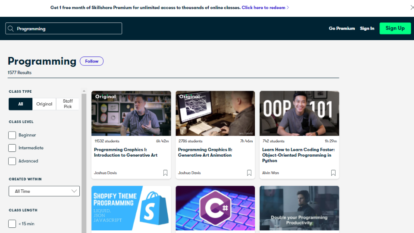Viewport: 414px width, 233px height.
Task: Open Joshua Davis under Programming Graphics II
Action: pos(189,173)
